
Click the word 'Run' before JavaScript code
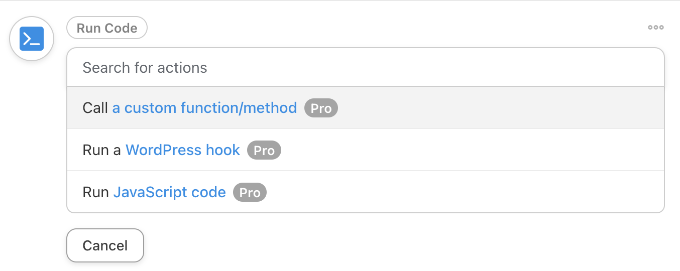(x=96, y=192)
